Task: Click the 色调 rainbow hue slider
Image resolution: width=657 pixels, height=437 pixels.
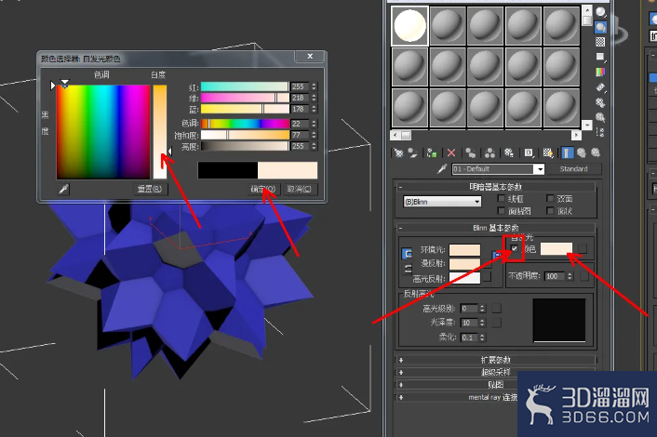Action: click(245, 124)
